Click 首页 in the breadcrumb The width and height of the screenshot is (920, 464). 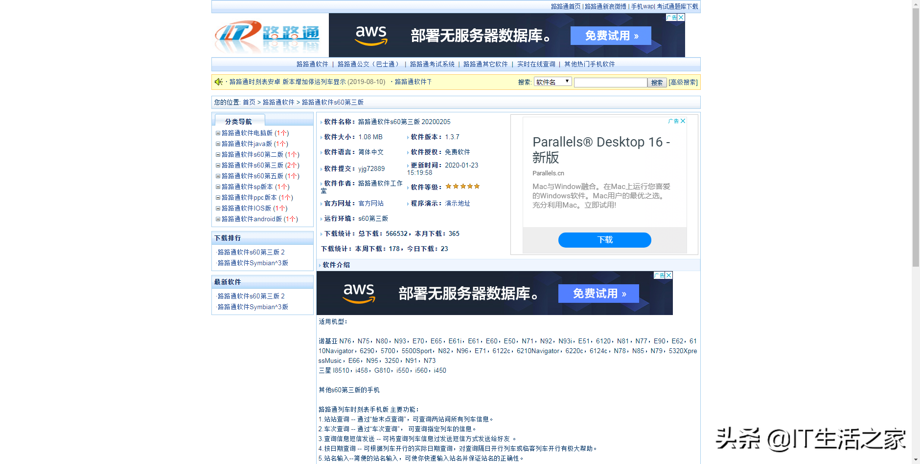[249, 102]
